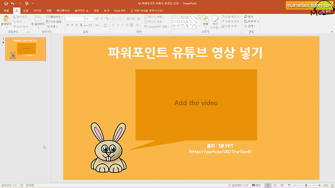Click the Format Painter (서식 복사) button
335x188 pixels.
tap(20, 27)
